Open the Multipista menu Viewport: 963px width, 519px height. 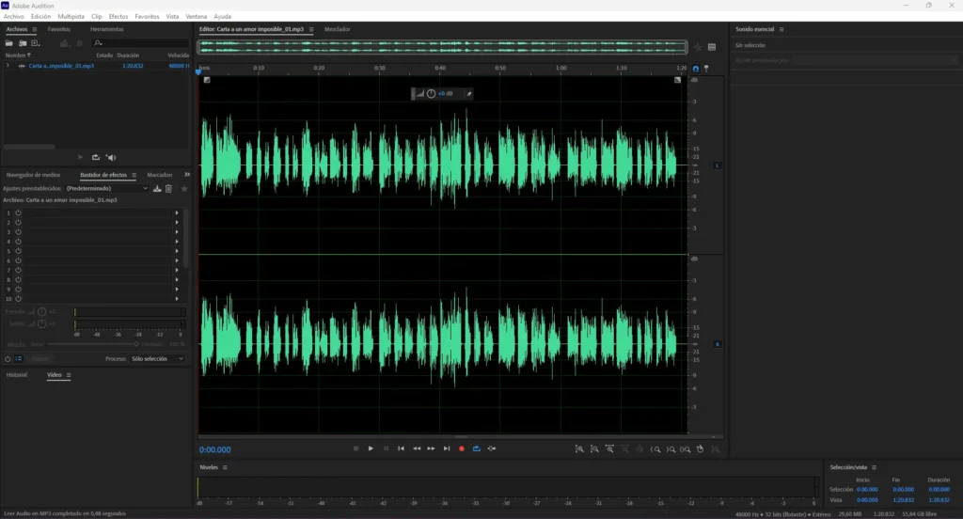coord(71,17)
